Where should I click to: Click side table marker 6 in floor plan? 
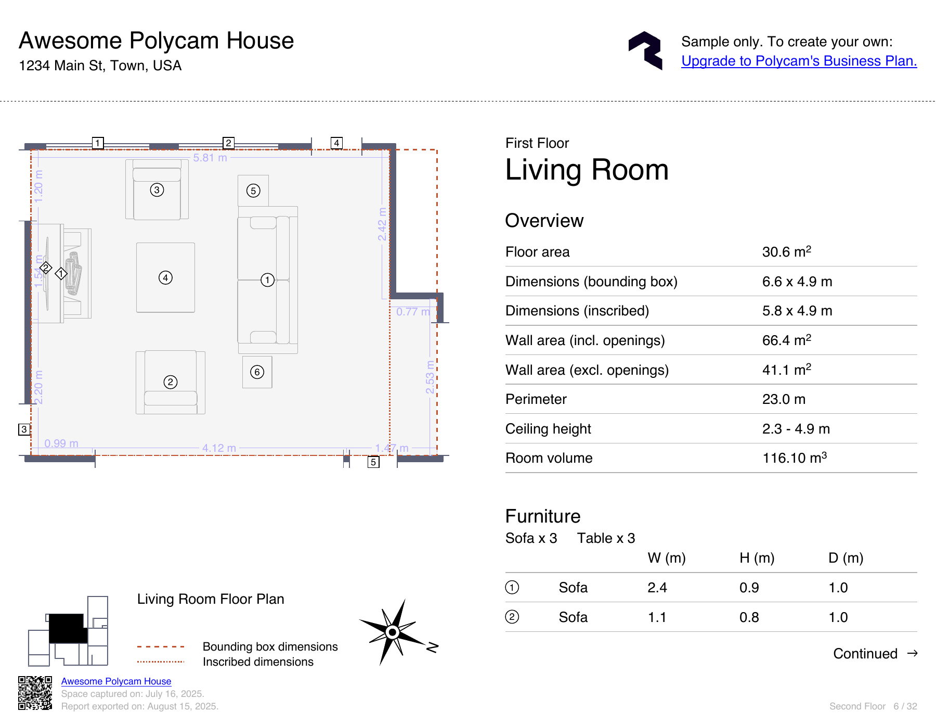(257, 372)
